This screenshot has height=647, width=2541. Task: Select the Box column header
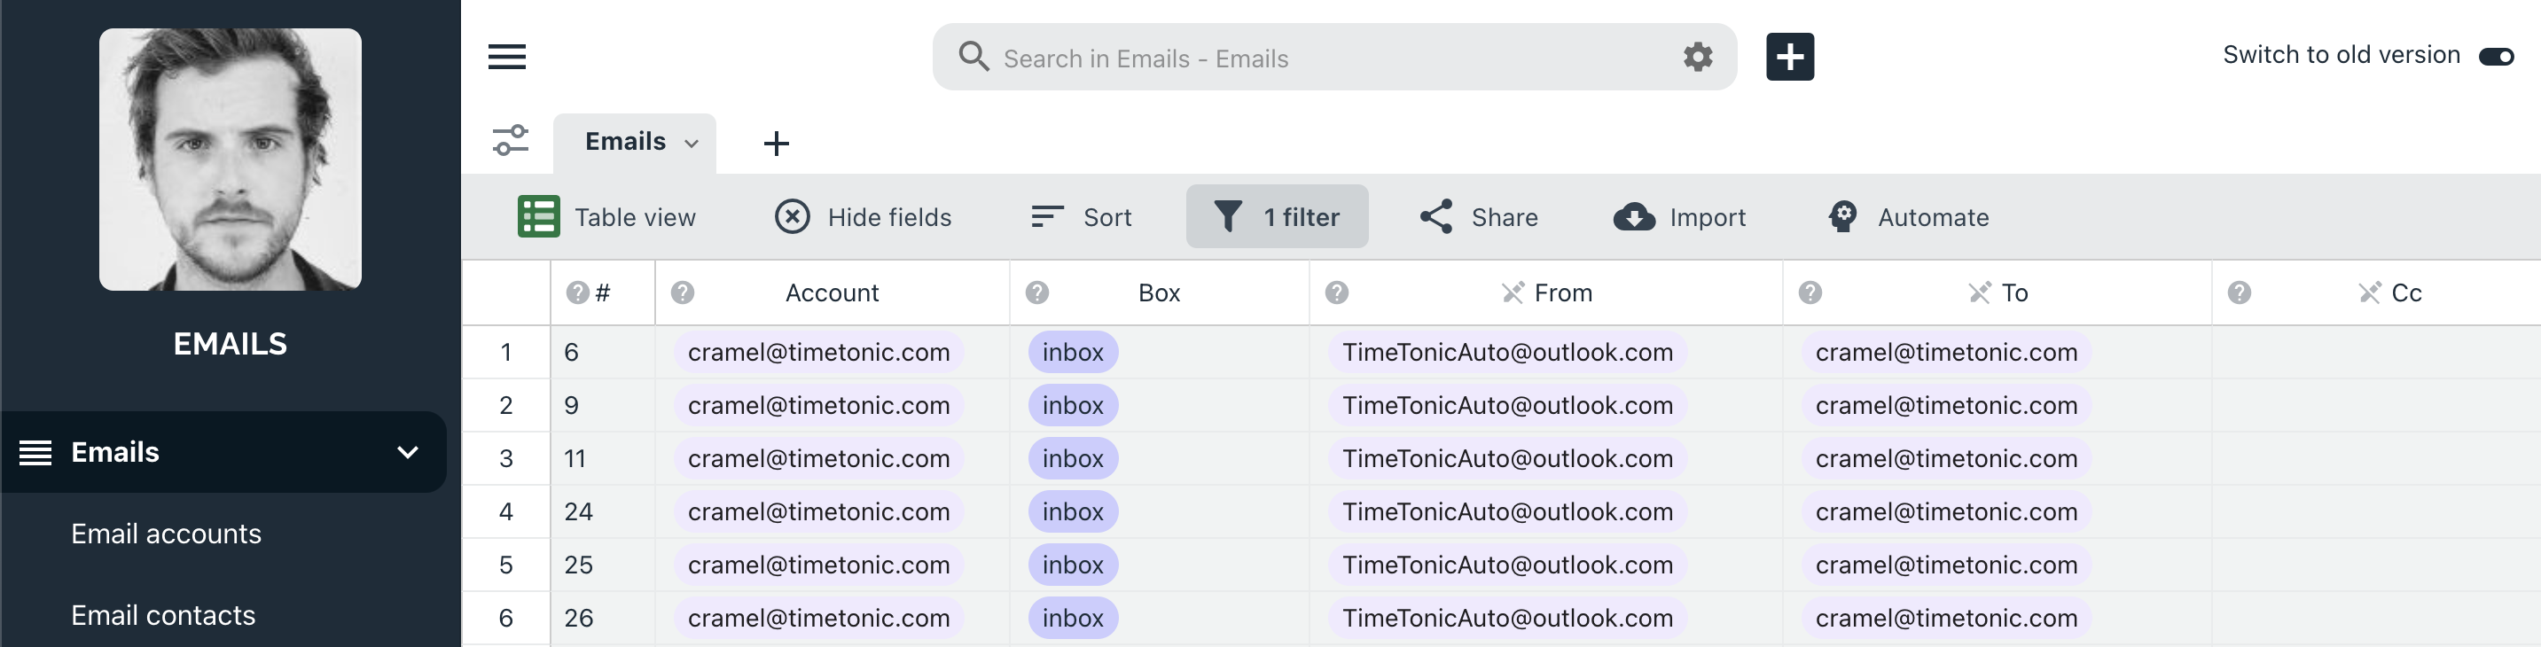[x=1159, y=293]
